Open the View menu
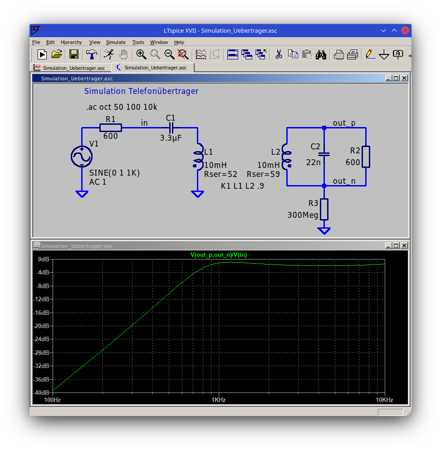Screen dimensions: 441x451 coord(94,42)
